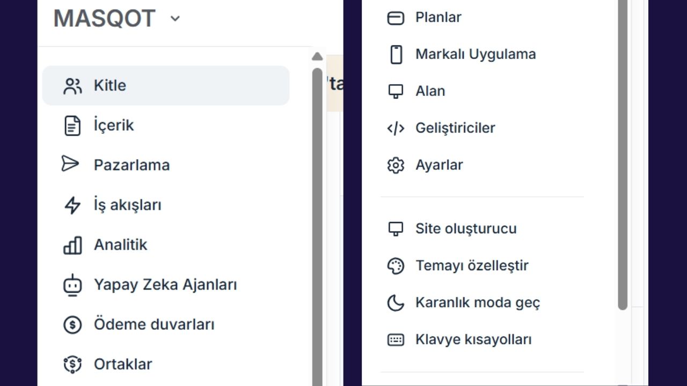Click the İçerik sidebar link

coord(114,125)
